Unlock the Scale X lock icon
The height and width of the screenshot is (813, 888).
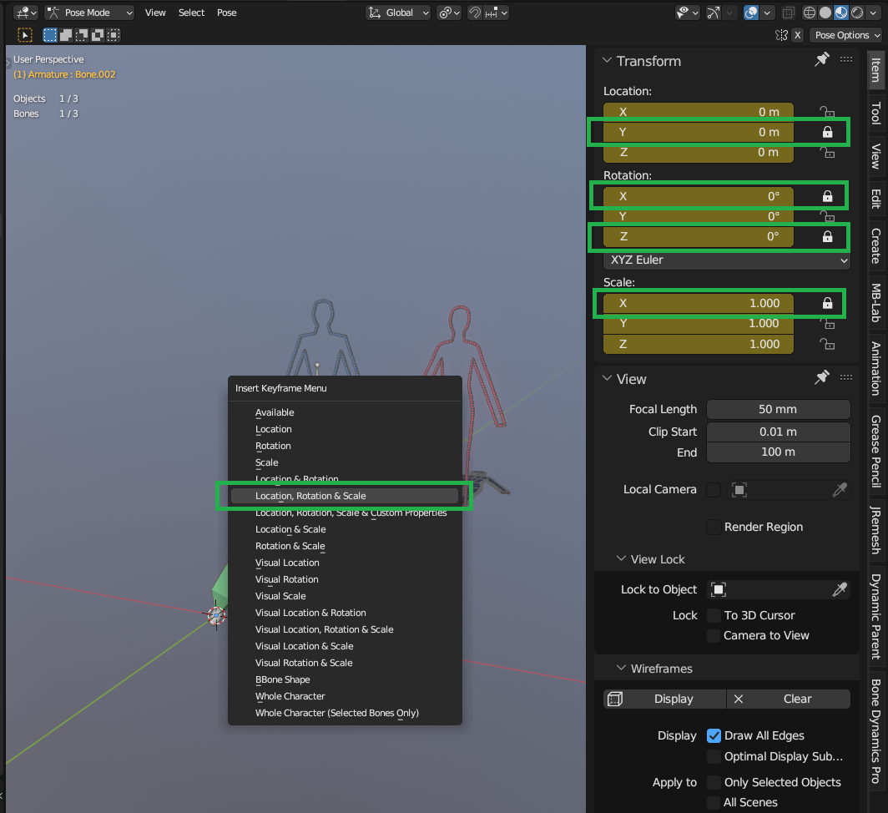tap(827, 303)
